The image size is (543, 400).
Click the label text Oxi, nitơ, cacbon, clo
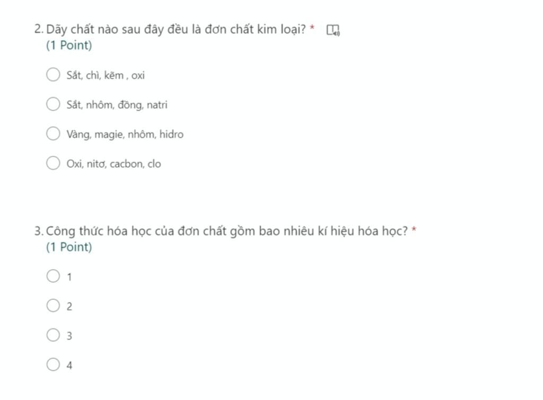tap(113, 164)
